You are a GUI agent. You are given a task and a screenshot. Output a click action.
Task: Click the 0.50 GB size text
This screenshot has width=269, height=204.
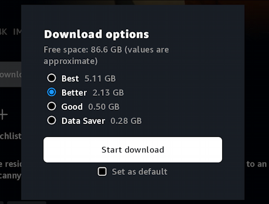[104, 107]
